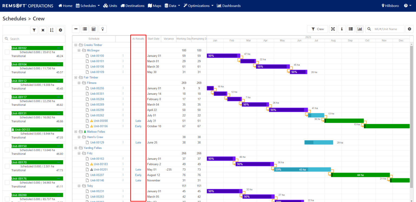The width and height of the screenshot is (416, 202).
Task: Open the Schedules dropdown menu
Action: click(87, 5)
